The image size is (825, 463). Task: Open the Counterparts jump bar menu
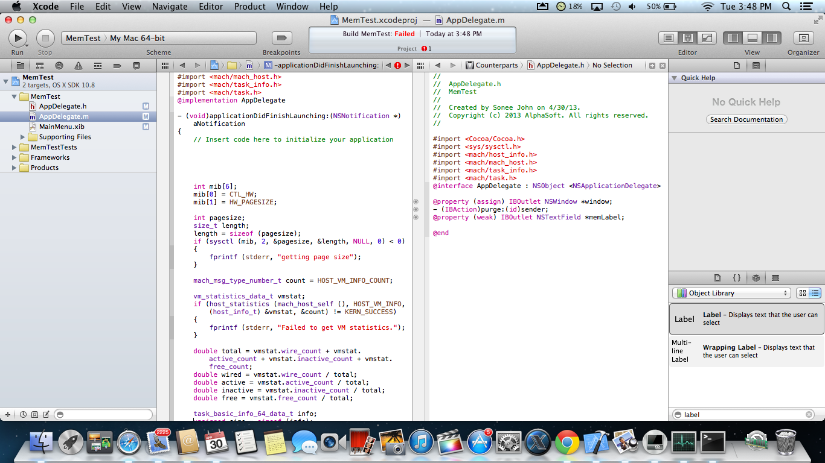(492, 65)
